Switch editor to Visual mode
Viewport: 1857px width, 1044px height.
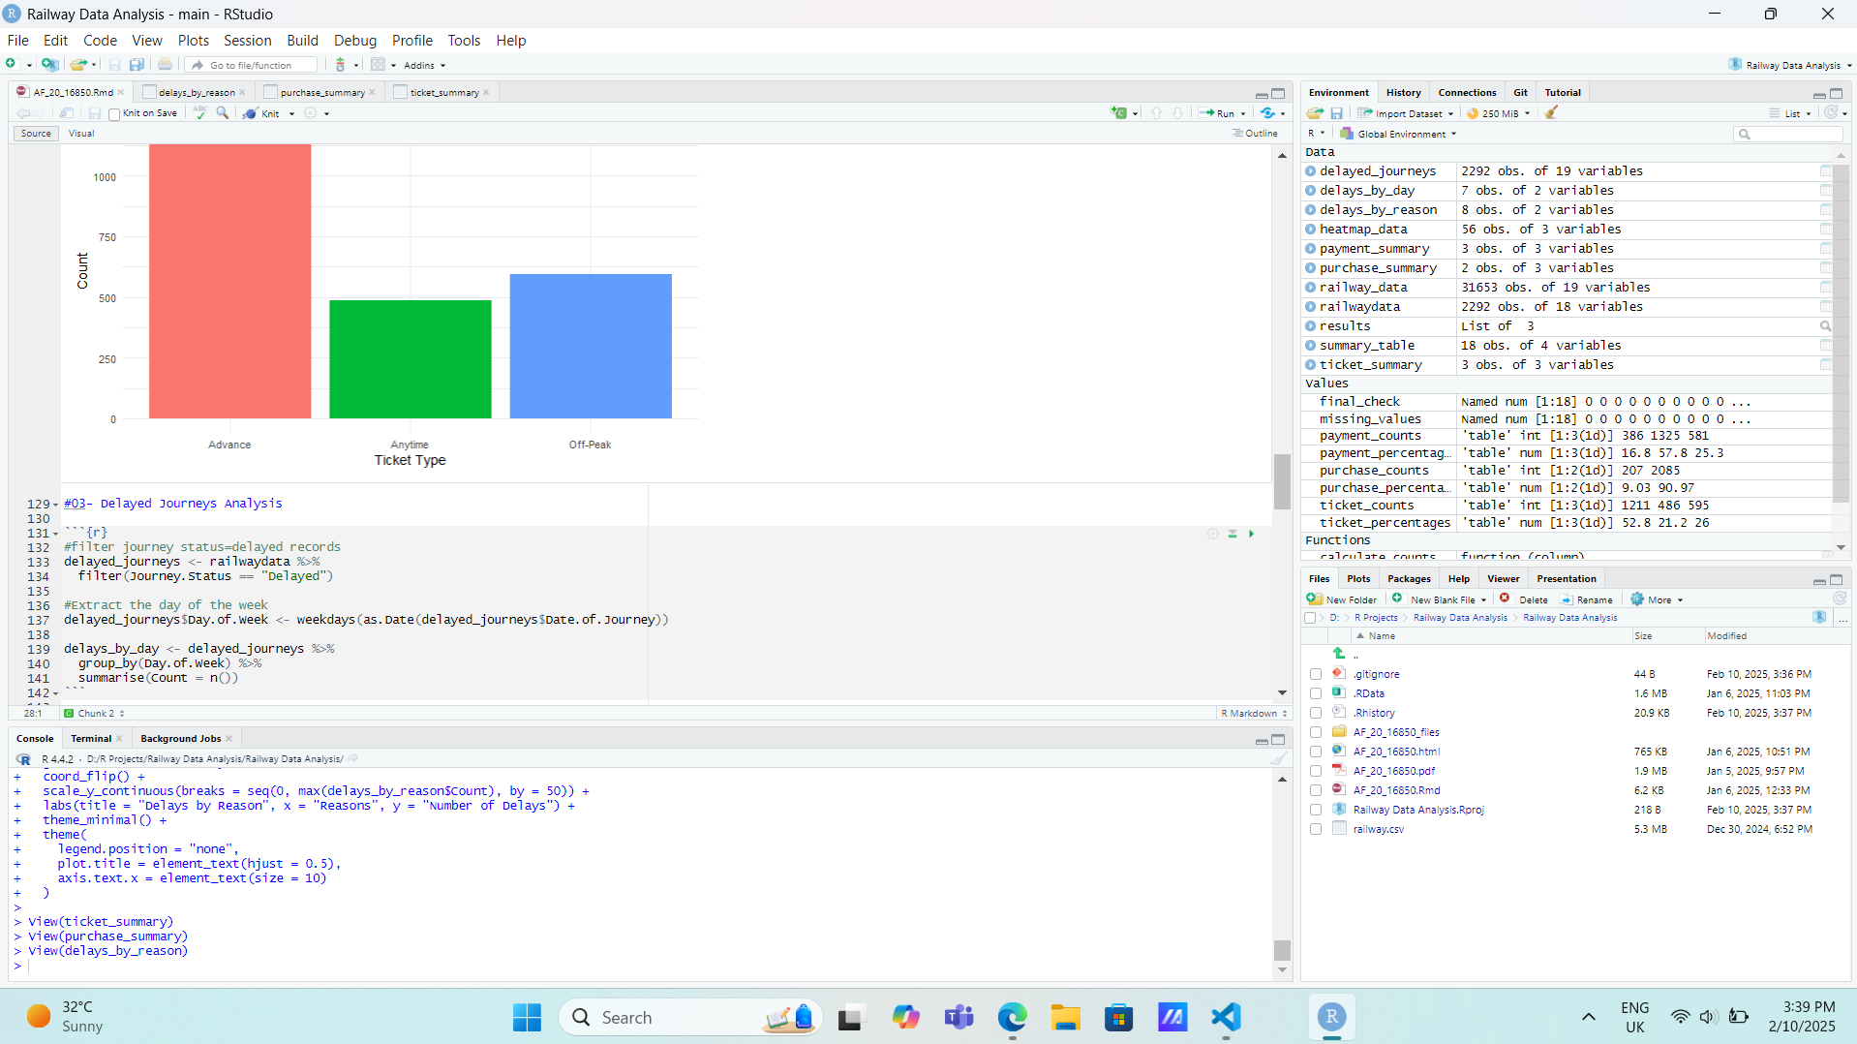(x=81, y=134)
